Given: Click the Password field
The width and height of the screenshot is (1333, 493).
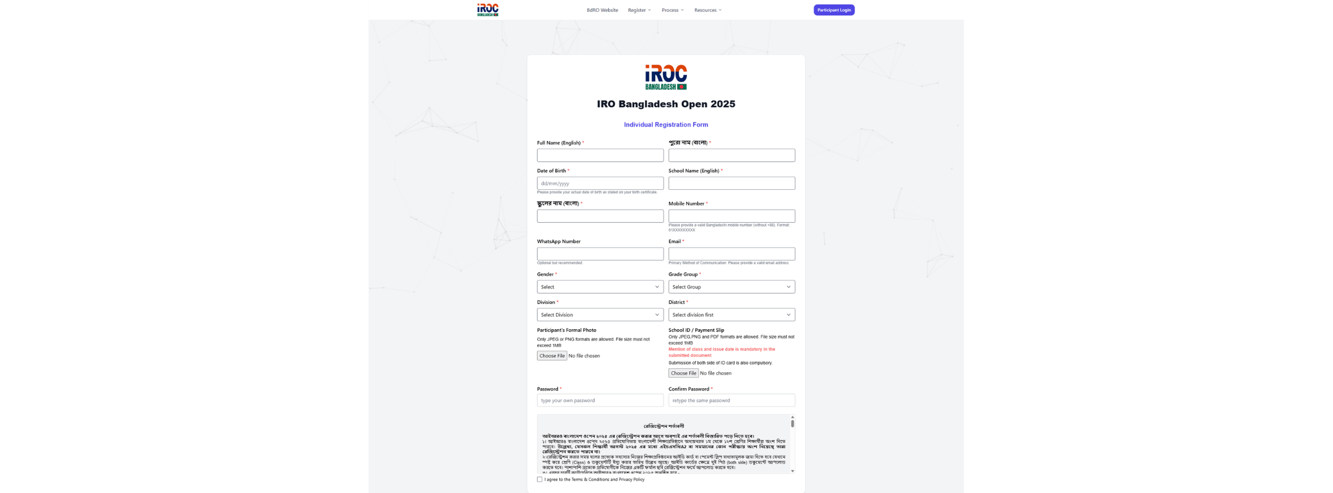Looking at the screenshot, I should (600, 401).
